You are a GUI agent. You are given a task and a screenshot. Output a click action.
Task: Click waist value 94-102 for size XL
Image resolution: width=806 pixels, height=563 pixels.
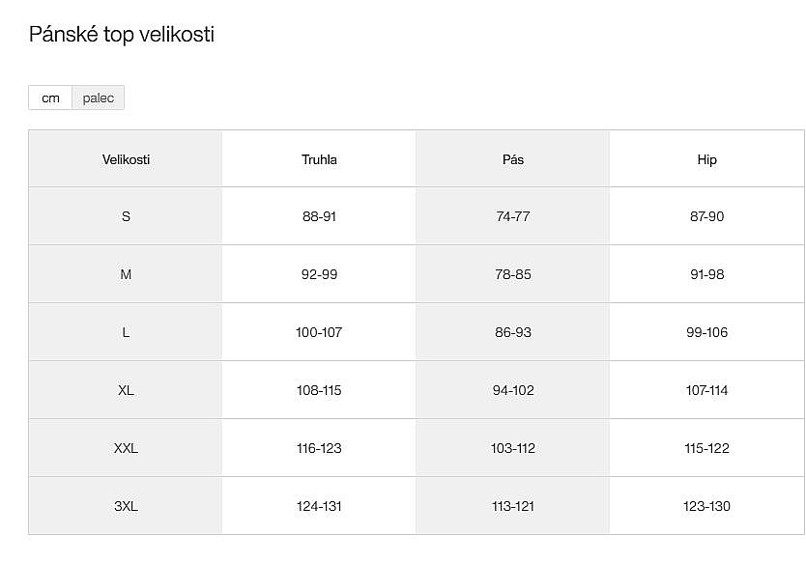pos(513,390)
